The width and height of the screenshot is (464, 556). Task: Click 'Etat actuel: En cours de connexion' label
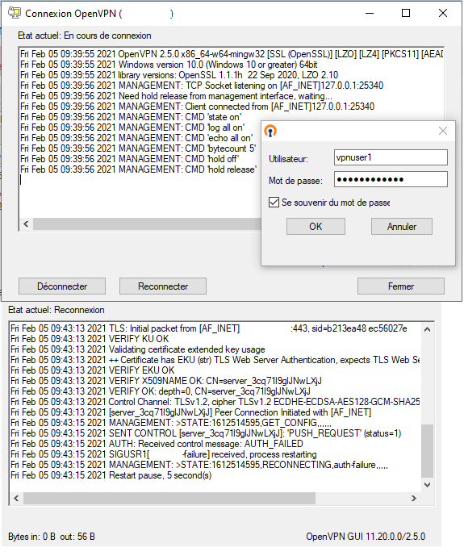pyautogui.click(x=85, y=36)
